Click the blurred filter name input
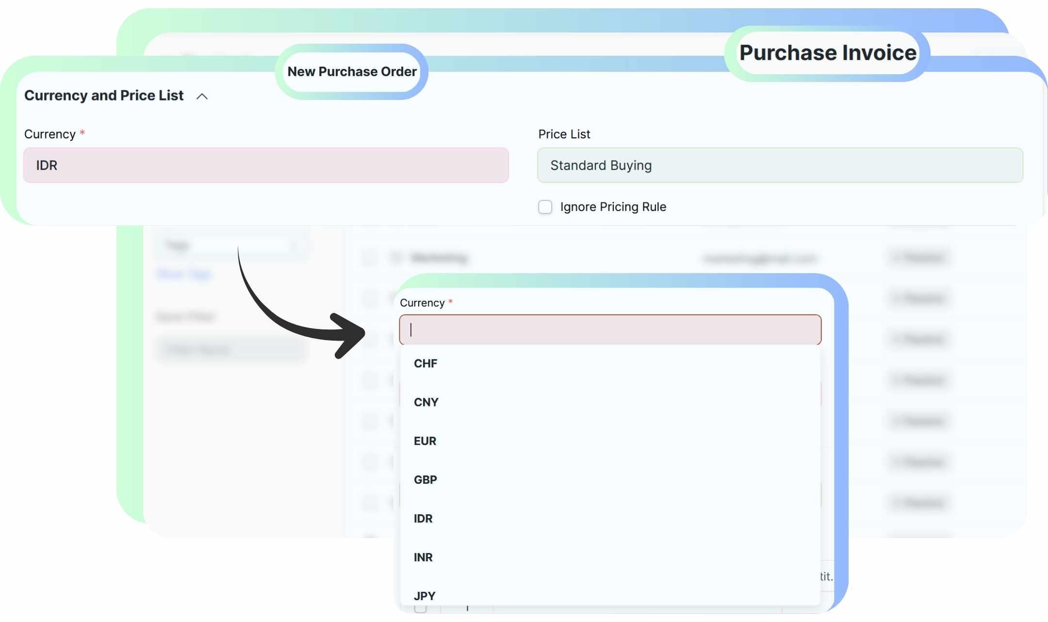Screen dimensions: 1048x622 [x=231, y=350]
